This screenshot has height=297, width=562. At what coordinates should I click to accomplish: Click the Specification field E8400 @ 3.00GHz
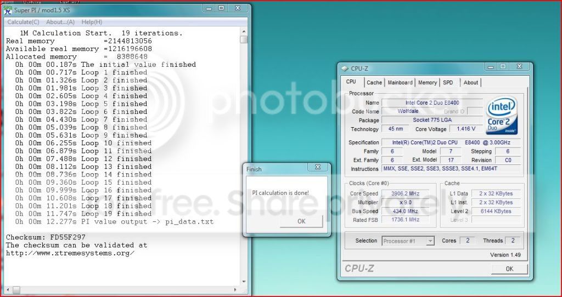click(451, 142)
